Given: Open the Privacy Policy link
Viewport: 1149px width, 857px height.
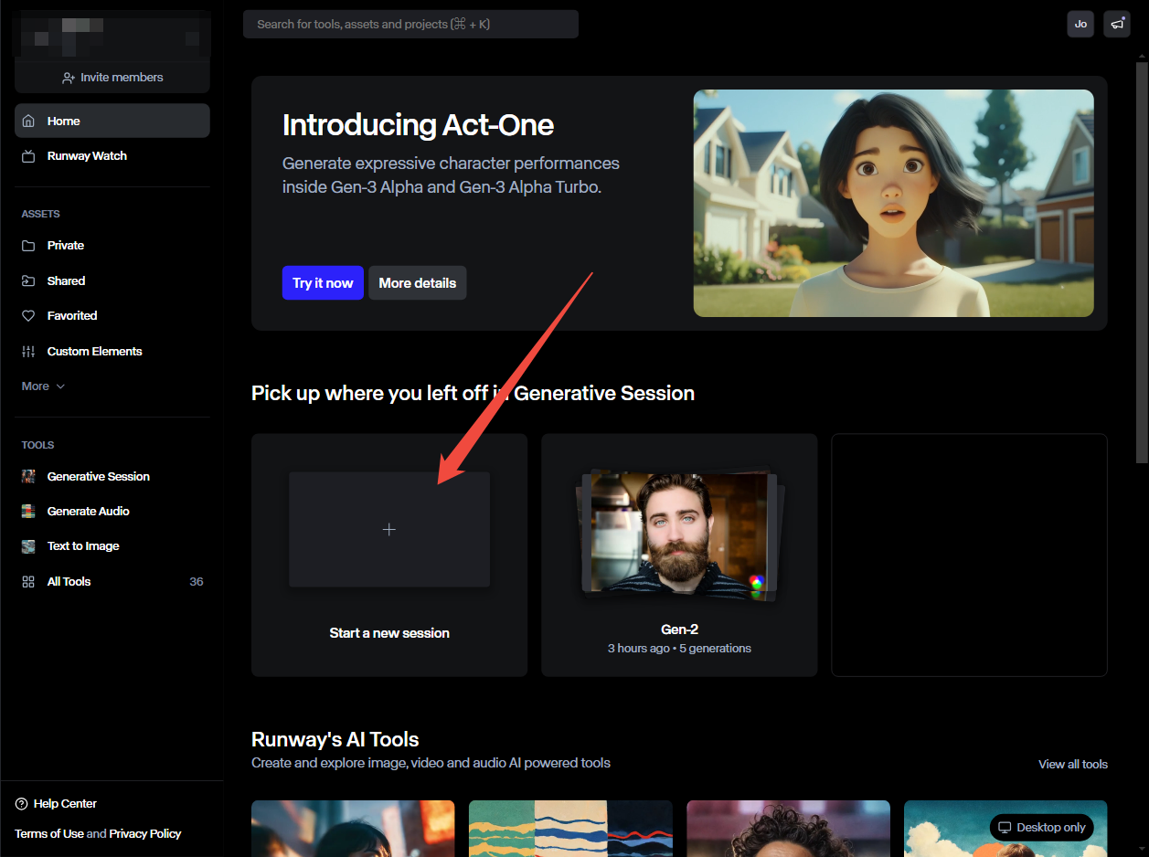Looking at the screenshot, I should 145,834.
